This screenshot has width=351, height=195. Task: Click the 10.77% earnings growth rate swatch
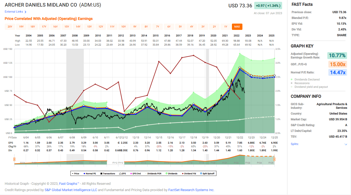337,56
